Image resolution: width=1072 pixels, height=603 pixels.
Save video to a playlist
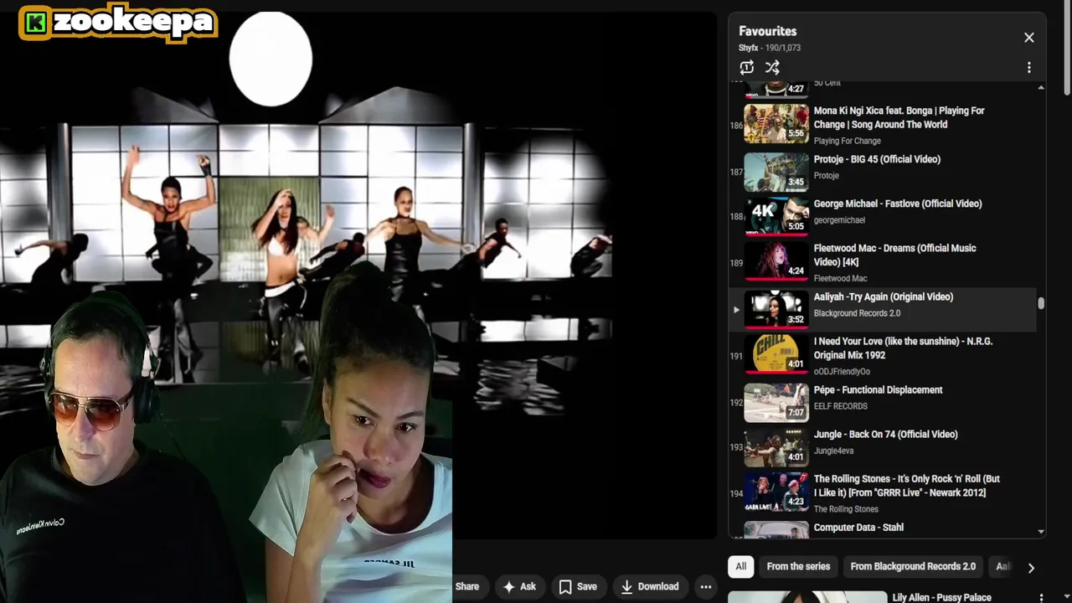click(578, 587)
